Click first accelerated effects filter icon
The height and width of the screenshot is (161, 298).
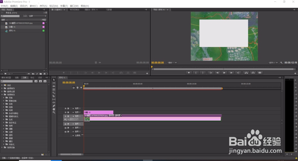(36, 81)
